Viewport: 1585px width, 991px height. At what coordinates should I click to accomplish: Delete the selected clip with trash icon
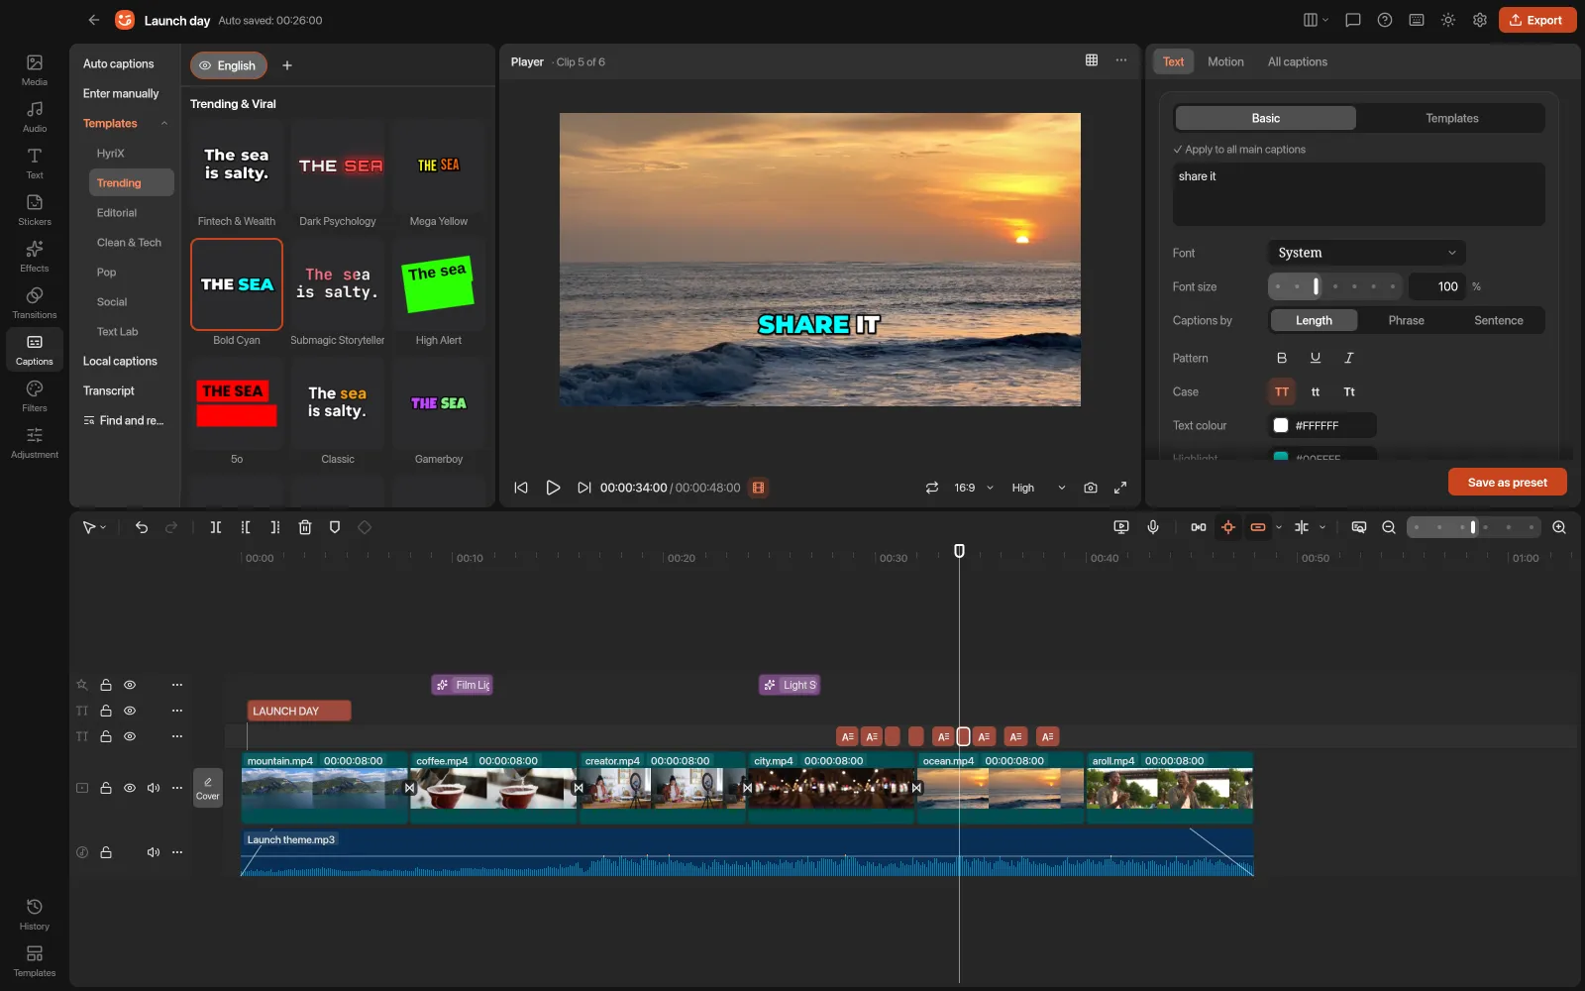click(x=305, y=527)
